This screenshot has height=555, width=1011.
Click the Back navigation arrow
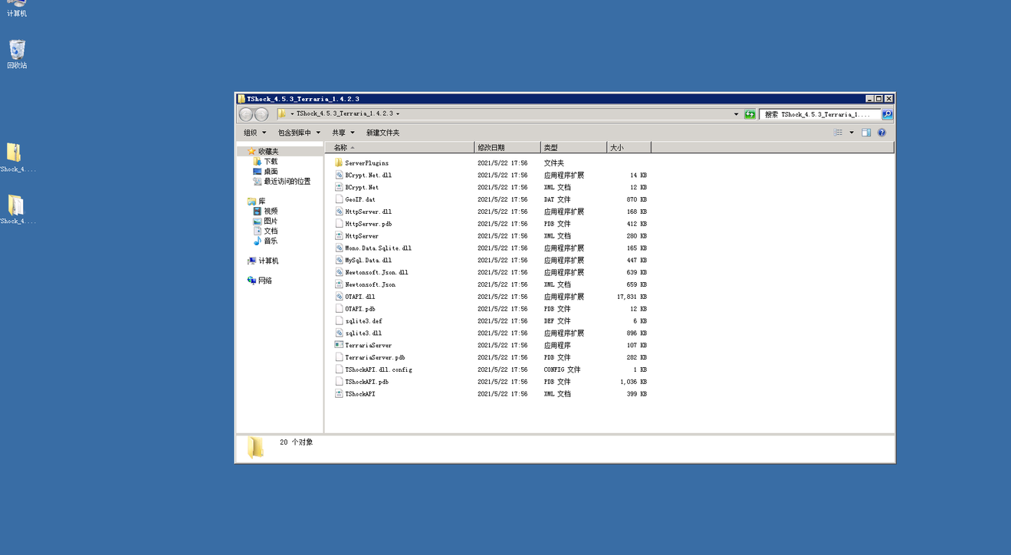(x=246, y=114)
